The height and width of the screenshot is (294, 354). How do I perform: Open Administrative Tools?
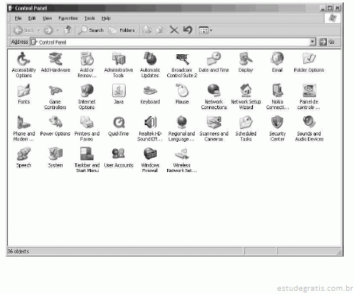(x=119, y=65)
